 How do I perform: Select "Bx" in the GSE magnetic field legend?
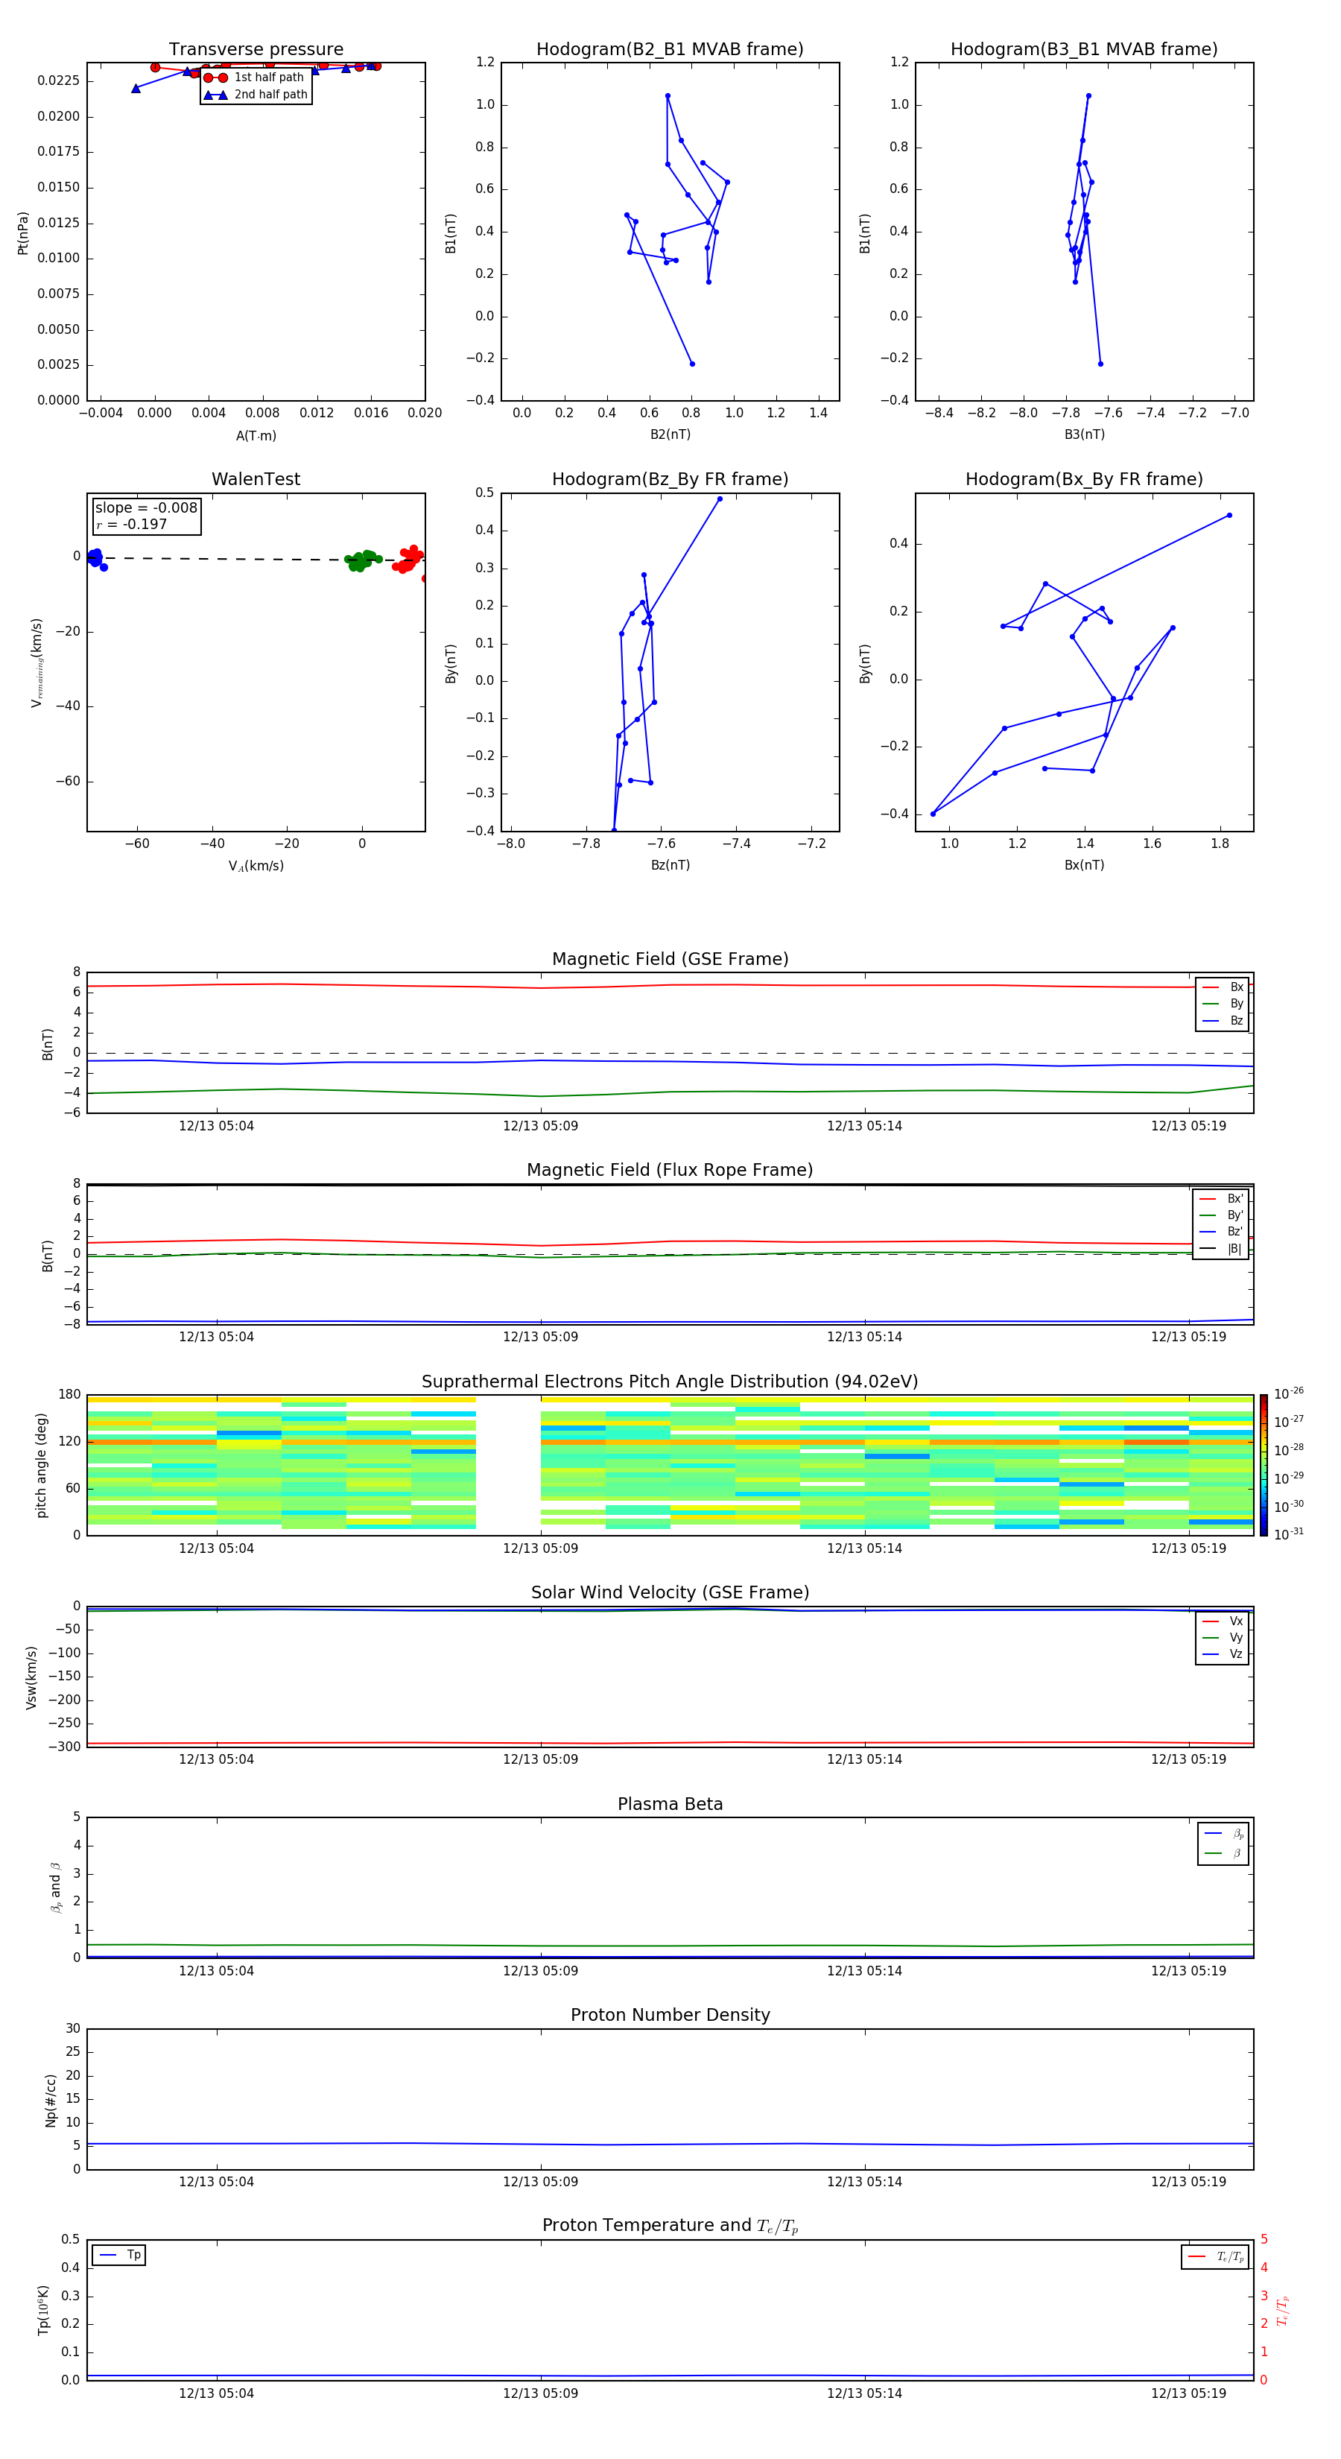(x=1223, y=987)
